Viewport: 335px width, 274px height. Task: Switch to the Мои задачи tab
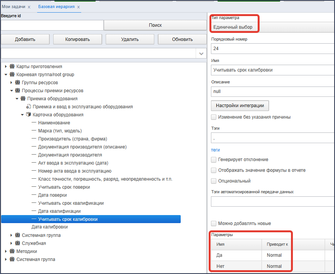13,7
